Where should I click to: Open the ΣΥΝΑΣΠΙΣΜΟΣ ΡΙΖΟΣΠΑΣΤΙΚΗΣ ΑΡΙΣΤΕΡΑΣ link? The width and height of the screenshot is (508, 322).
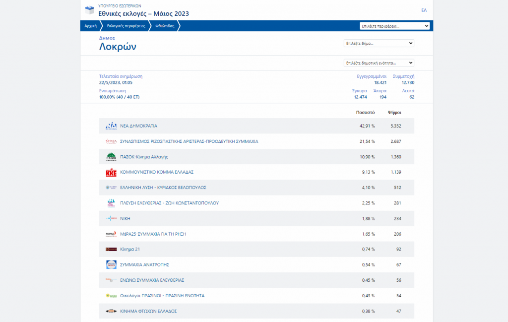pyautogui.click(x=189, y=141)
